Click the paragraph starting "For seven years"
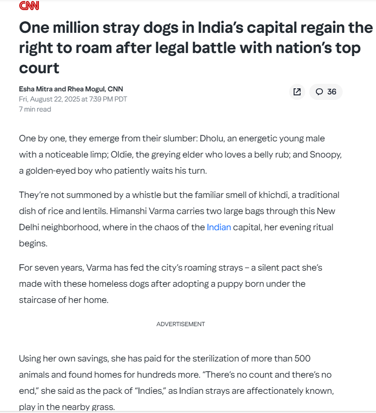Viewport: 376px width, 413px height. click(171, 284)
